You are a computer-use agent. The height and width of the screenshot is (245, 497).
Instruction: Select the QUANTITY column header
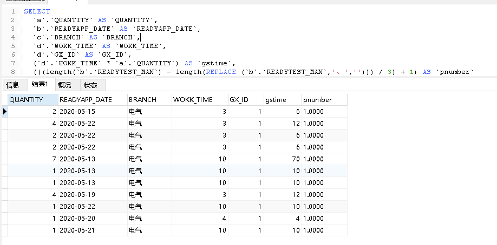[x=33, y=100]
